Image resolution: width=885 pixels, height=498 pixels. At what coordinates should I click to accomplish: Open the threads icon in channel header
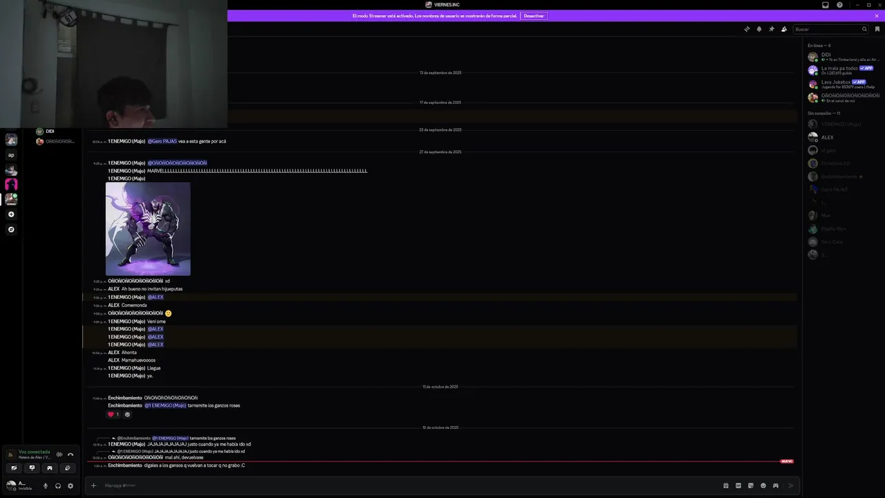pos(747,29)
